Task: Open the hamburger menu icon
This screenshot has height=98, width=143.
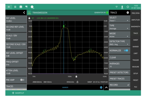Action: tap(9, 7)
